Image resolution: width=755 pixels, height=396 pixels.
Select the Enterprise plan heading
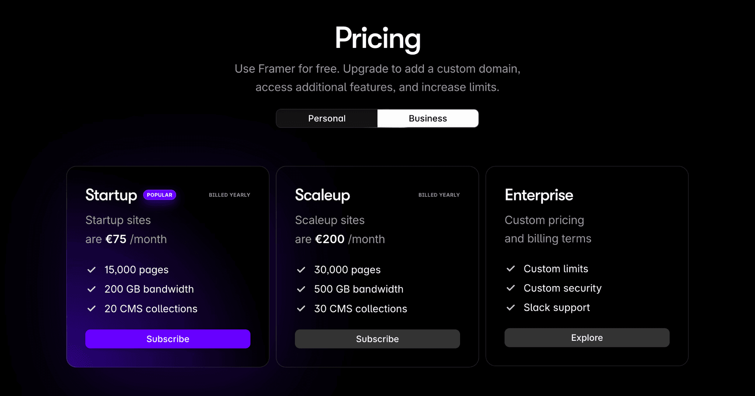[x=539, y=195]
